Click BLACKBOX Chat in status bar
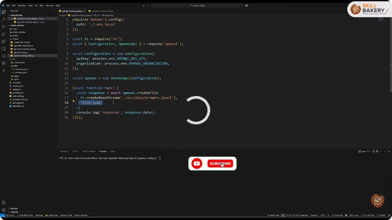The height and width of the screenshot is (220, 392). [x=25, y=215]
